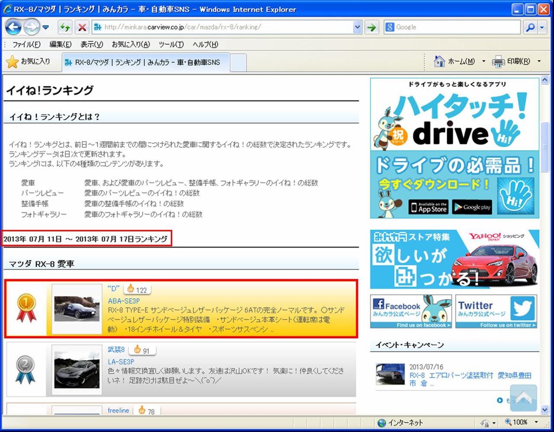Open the ABA-SE3P model link

tap(124, 301)
